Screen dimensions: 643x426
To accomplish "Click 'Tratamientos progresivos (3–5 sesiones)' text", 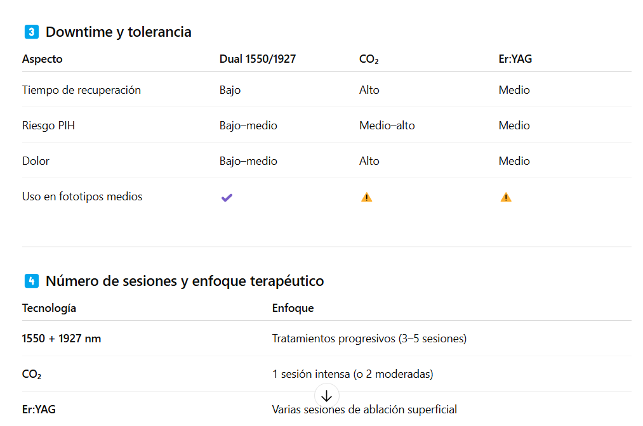I will 369,339.
